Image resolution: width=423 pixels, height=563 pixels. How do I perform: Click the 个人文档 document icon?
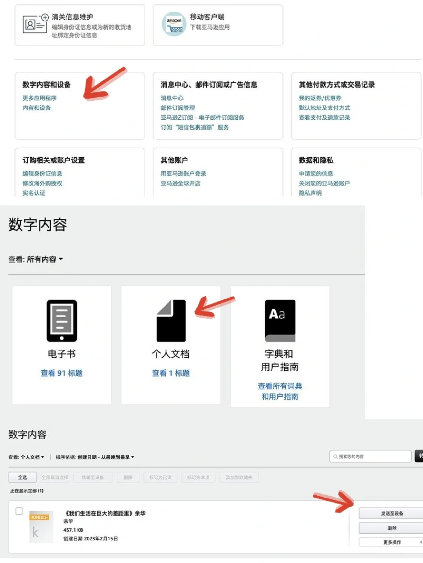click(171, 321)
